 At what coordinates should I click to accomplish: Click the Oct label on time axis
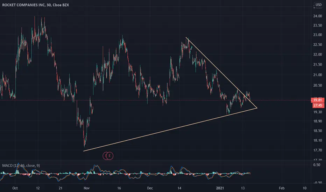pyautogui.click(x=15, y=188)
